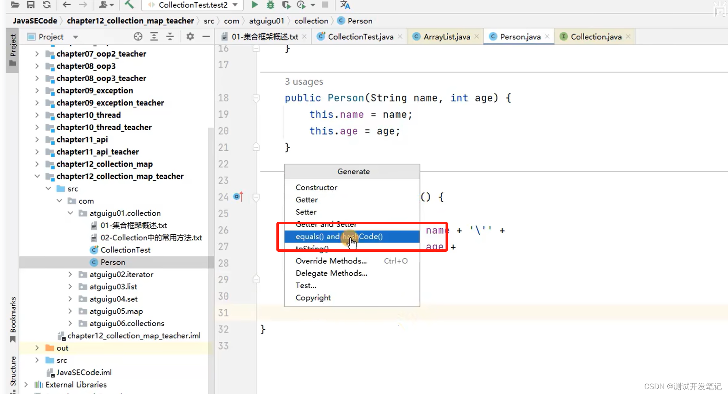Select Override Methods... in Generate menu
The height and width of the screenshot is (394, 728).
pyautogui.click(x=352, y=261)
